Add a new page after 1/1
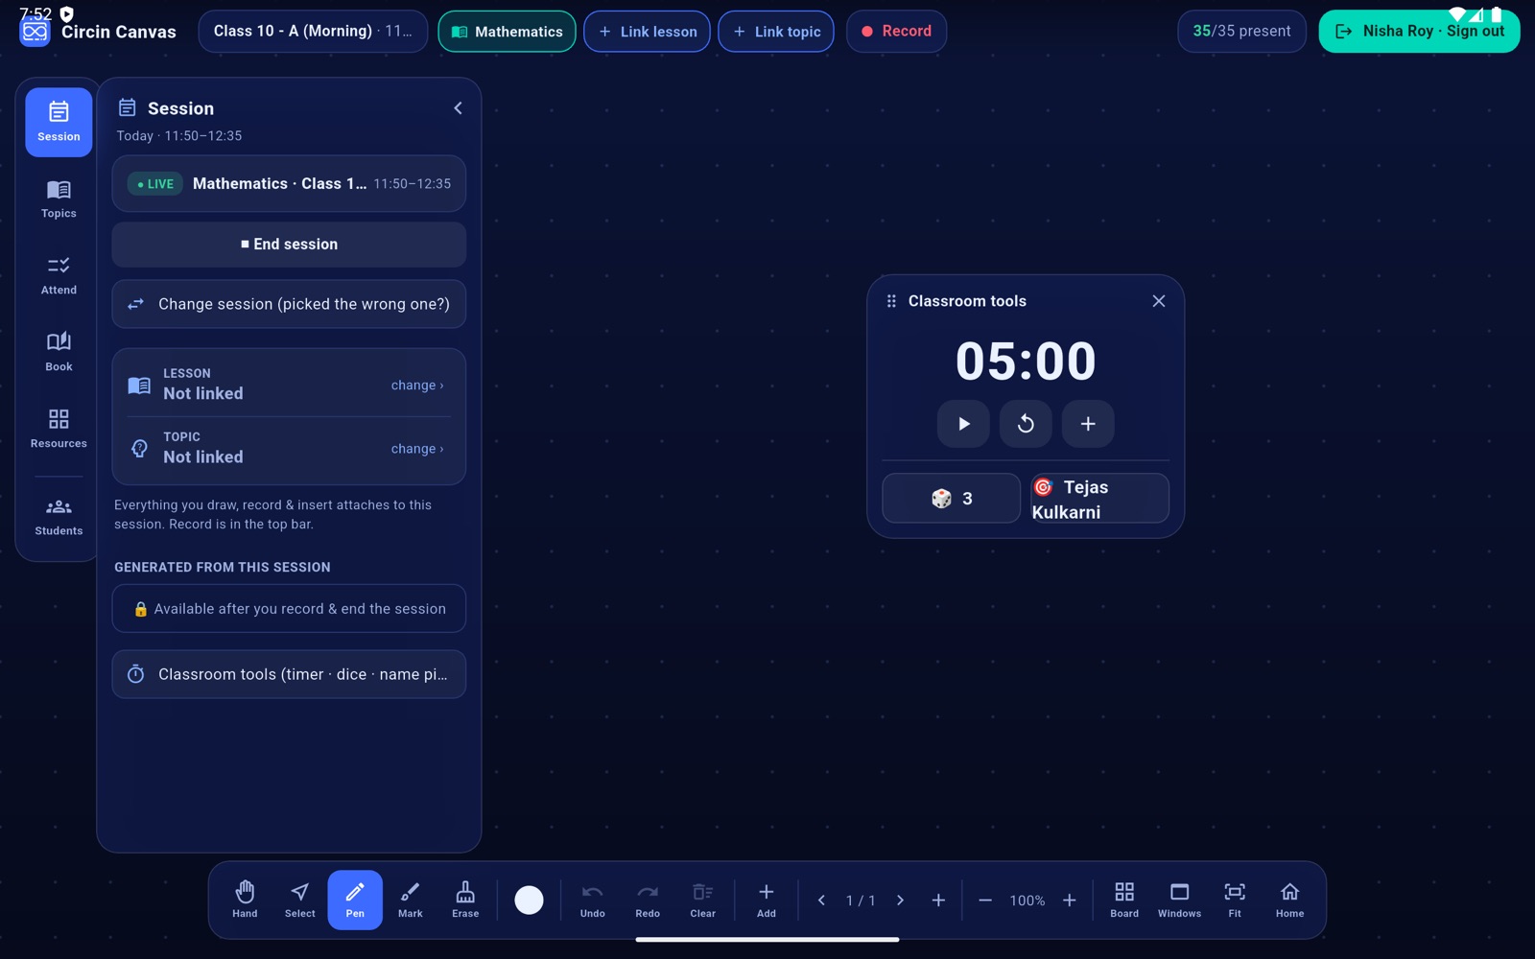 [x=938, y=901]
